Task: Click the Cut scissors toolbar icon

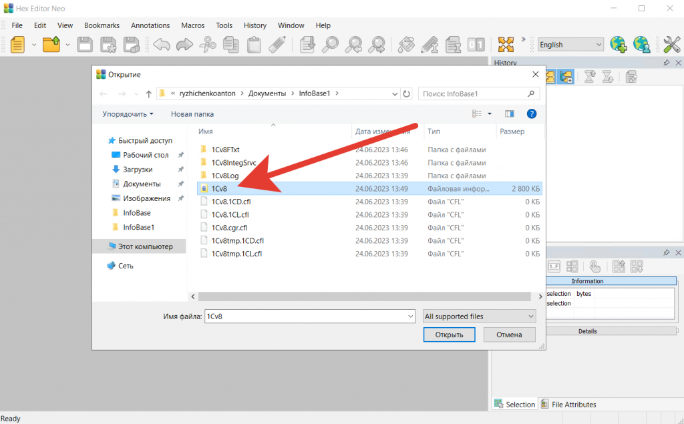Action: click(208, 45)
